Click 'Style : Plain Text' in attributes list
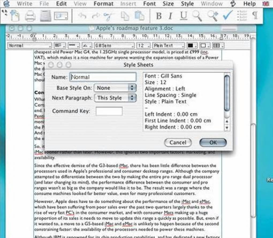273x238 pixels. (165, 102)
